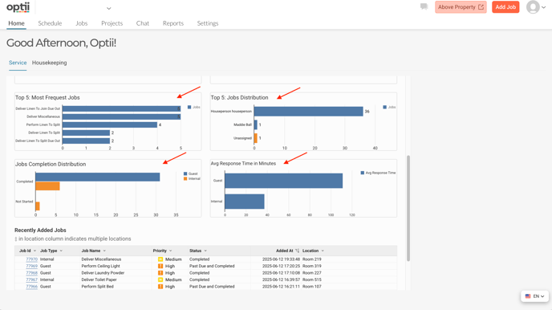The image size is (552, 310).
Task: Click the external link icon on Above Property
Action: pyautogui.click(x=481, y=7)
